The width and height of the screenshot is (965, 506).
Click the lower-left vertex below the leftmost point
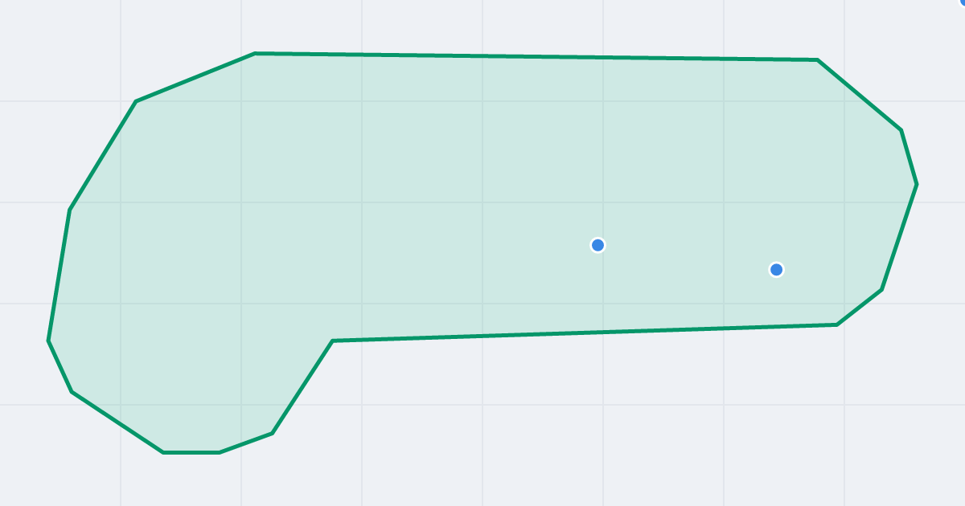[x=72, y=392]
